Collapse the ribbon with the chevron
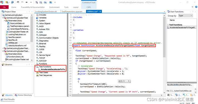 192,7
